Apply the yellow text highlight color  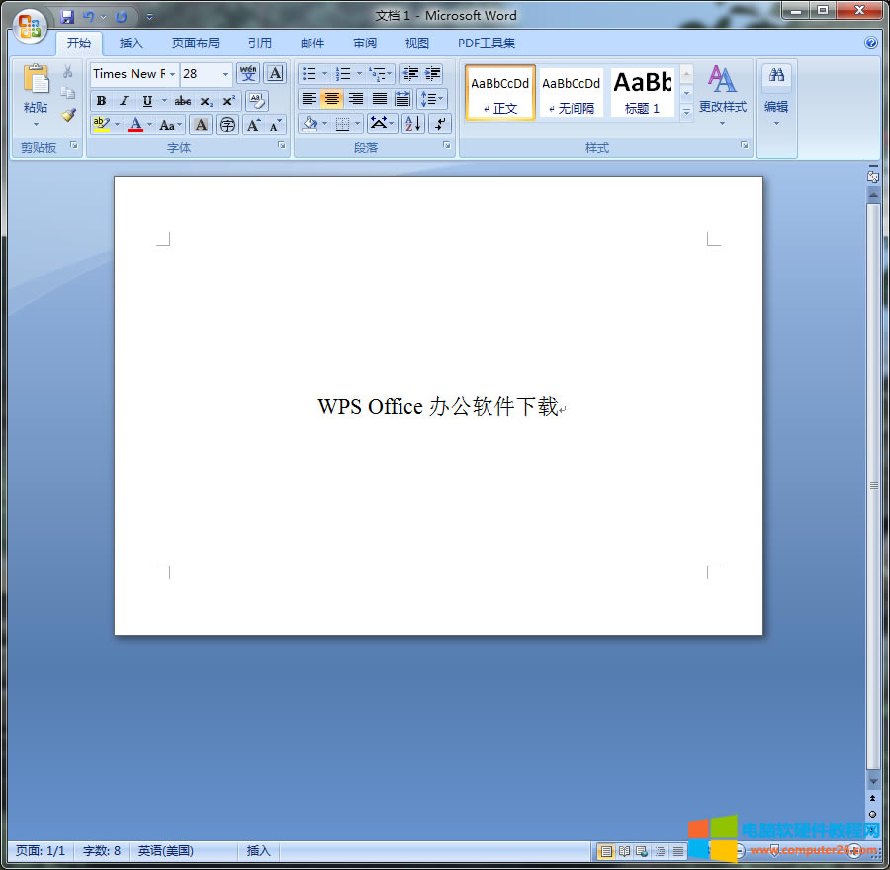(102, 124)
